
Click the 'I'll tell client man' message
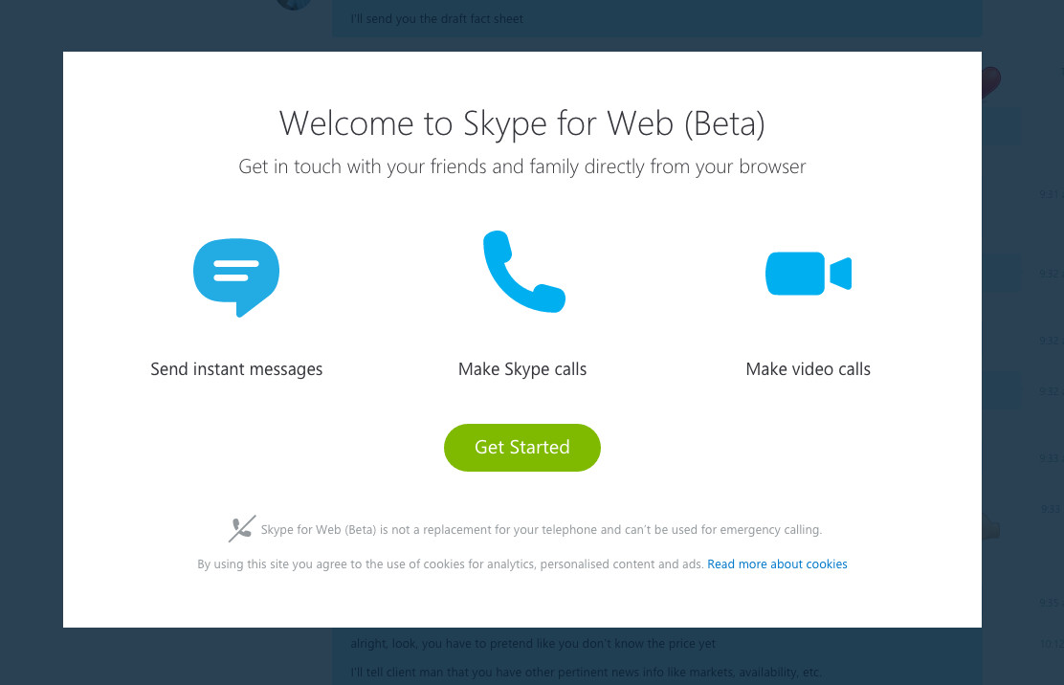pos(586,672)
